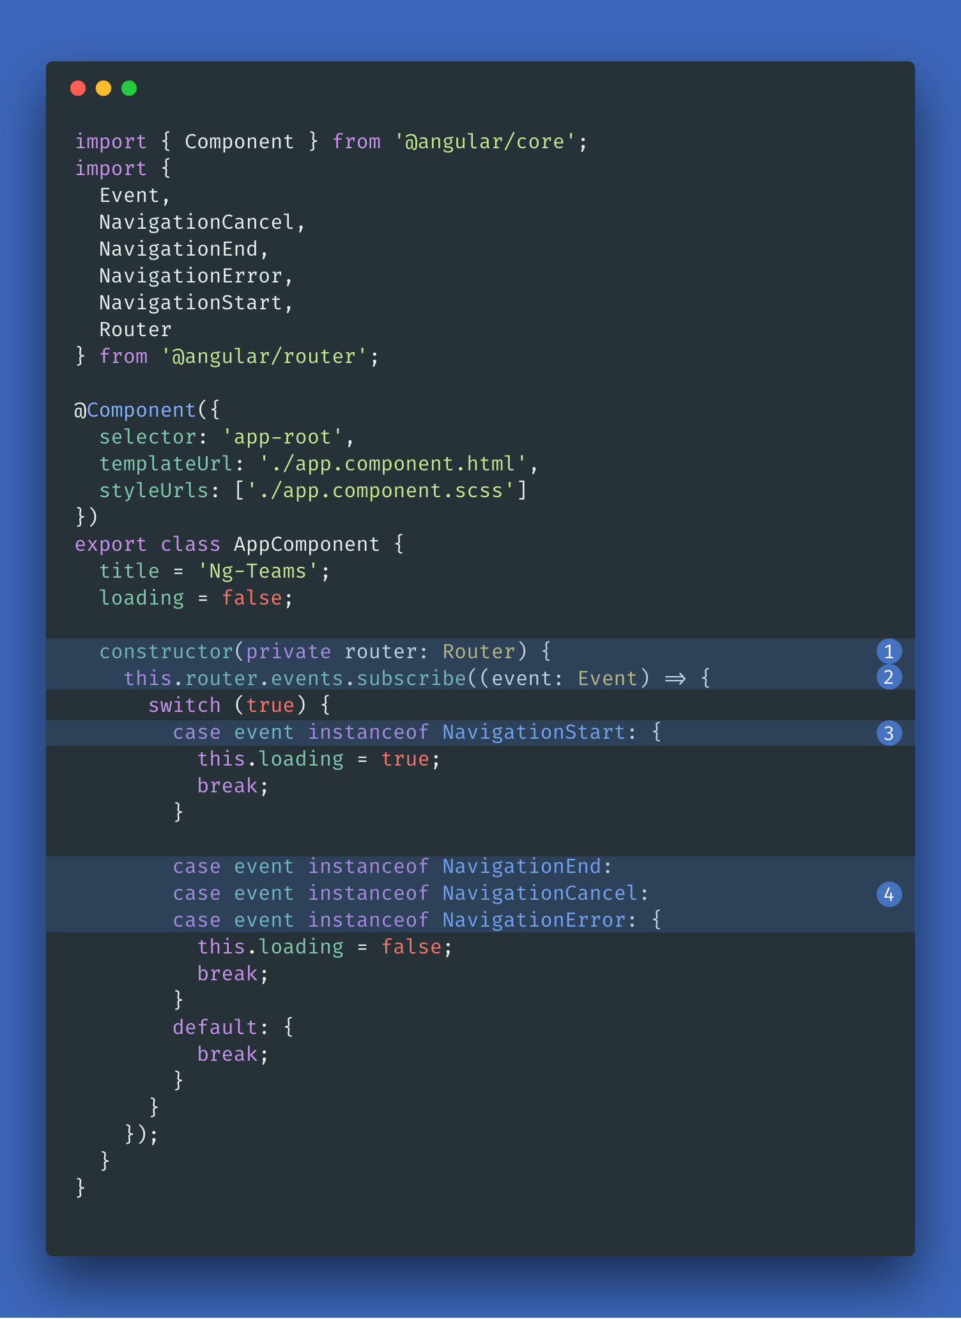Screen dimensions: 961x1319
Task: Select the '@angular/core' import string
Action: pos(486,141)
